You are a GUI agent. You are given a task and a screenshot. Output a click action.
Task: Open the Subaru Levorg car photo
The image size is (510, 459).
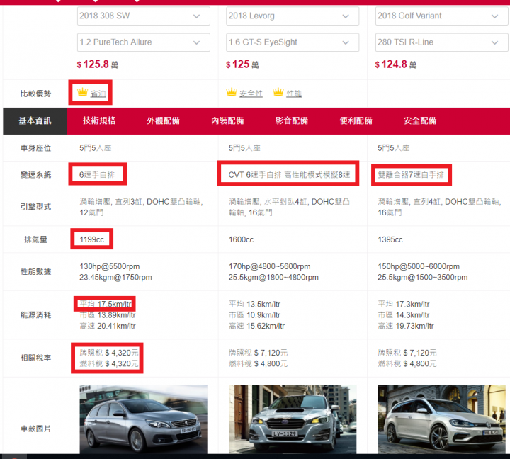(293, 419)
